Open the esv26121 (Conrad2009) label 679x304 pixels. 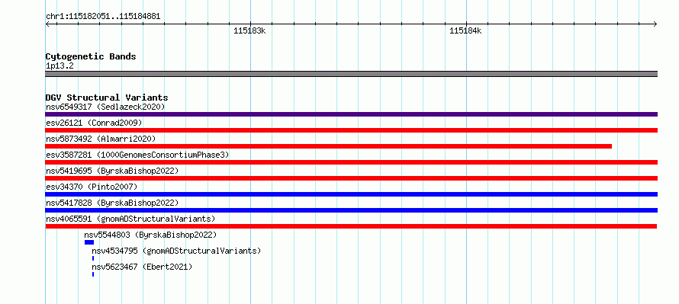point(94,123)
